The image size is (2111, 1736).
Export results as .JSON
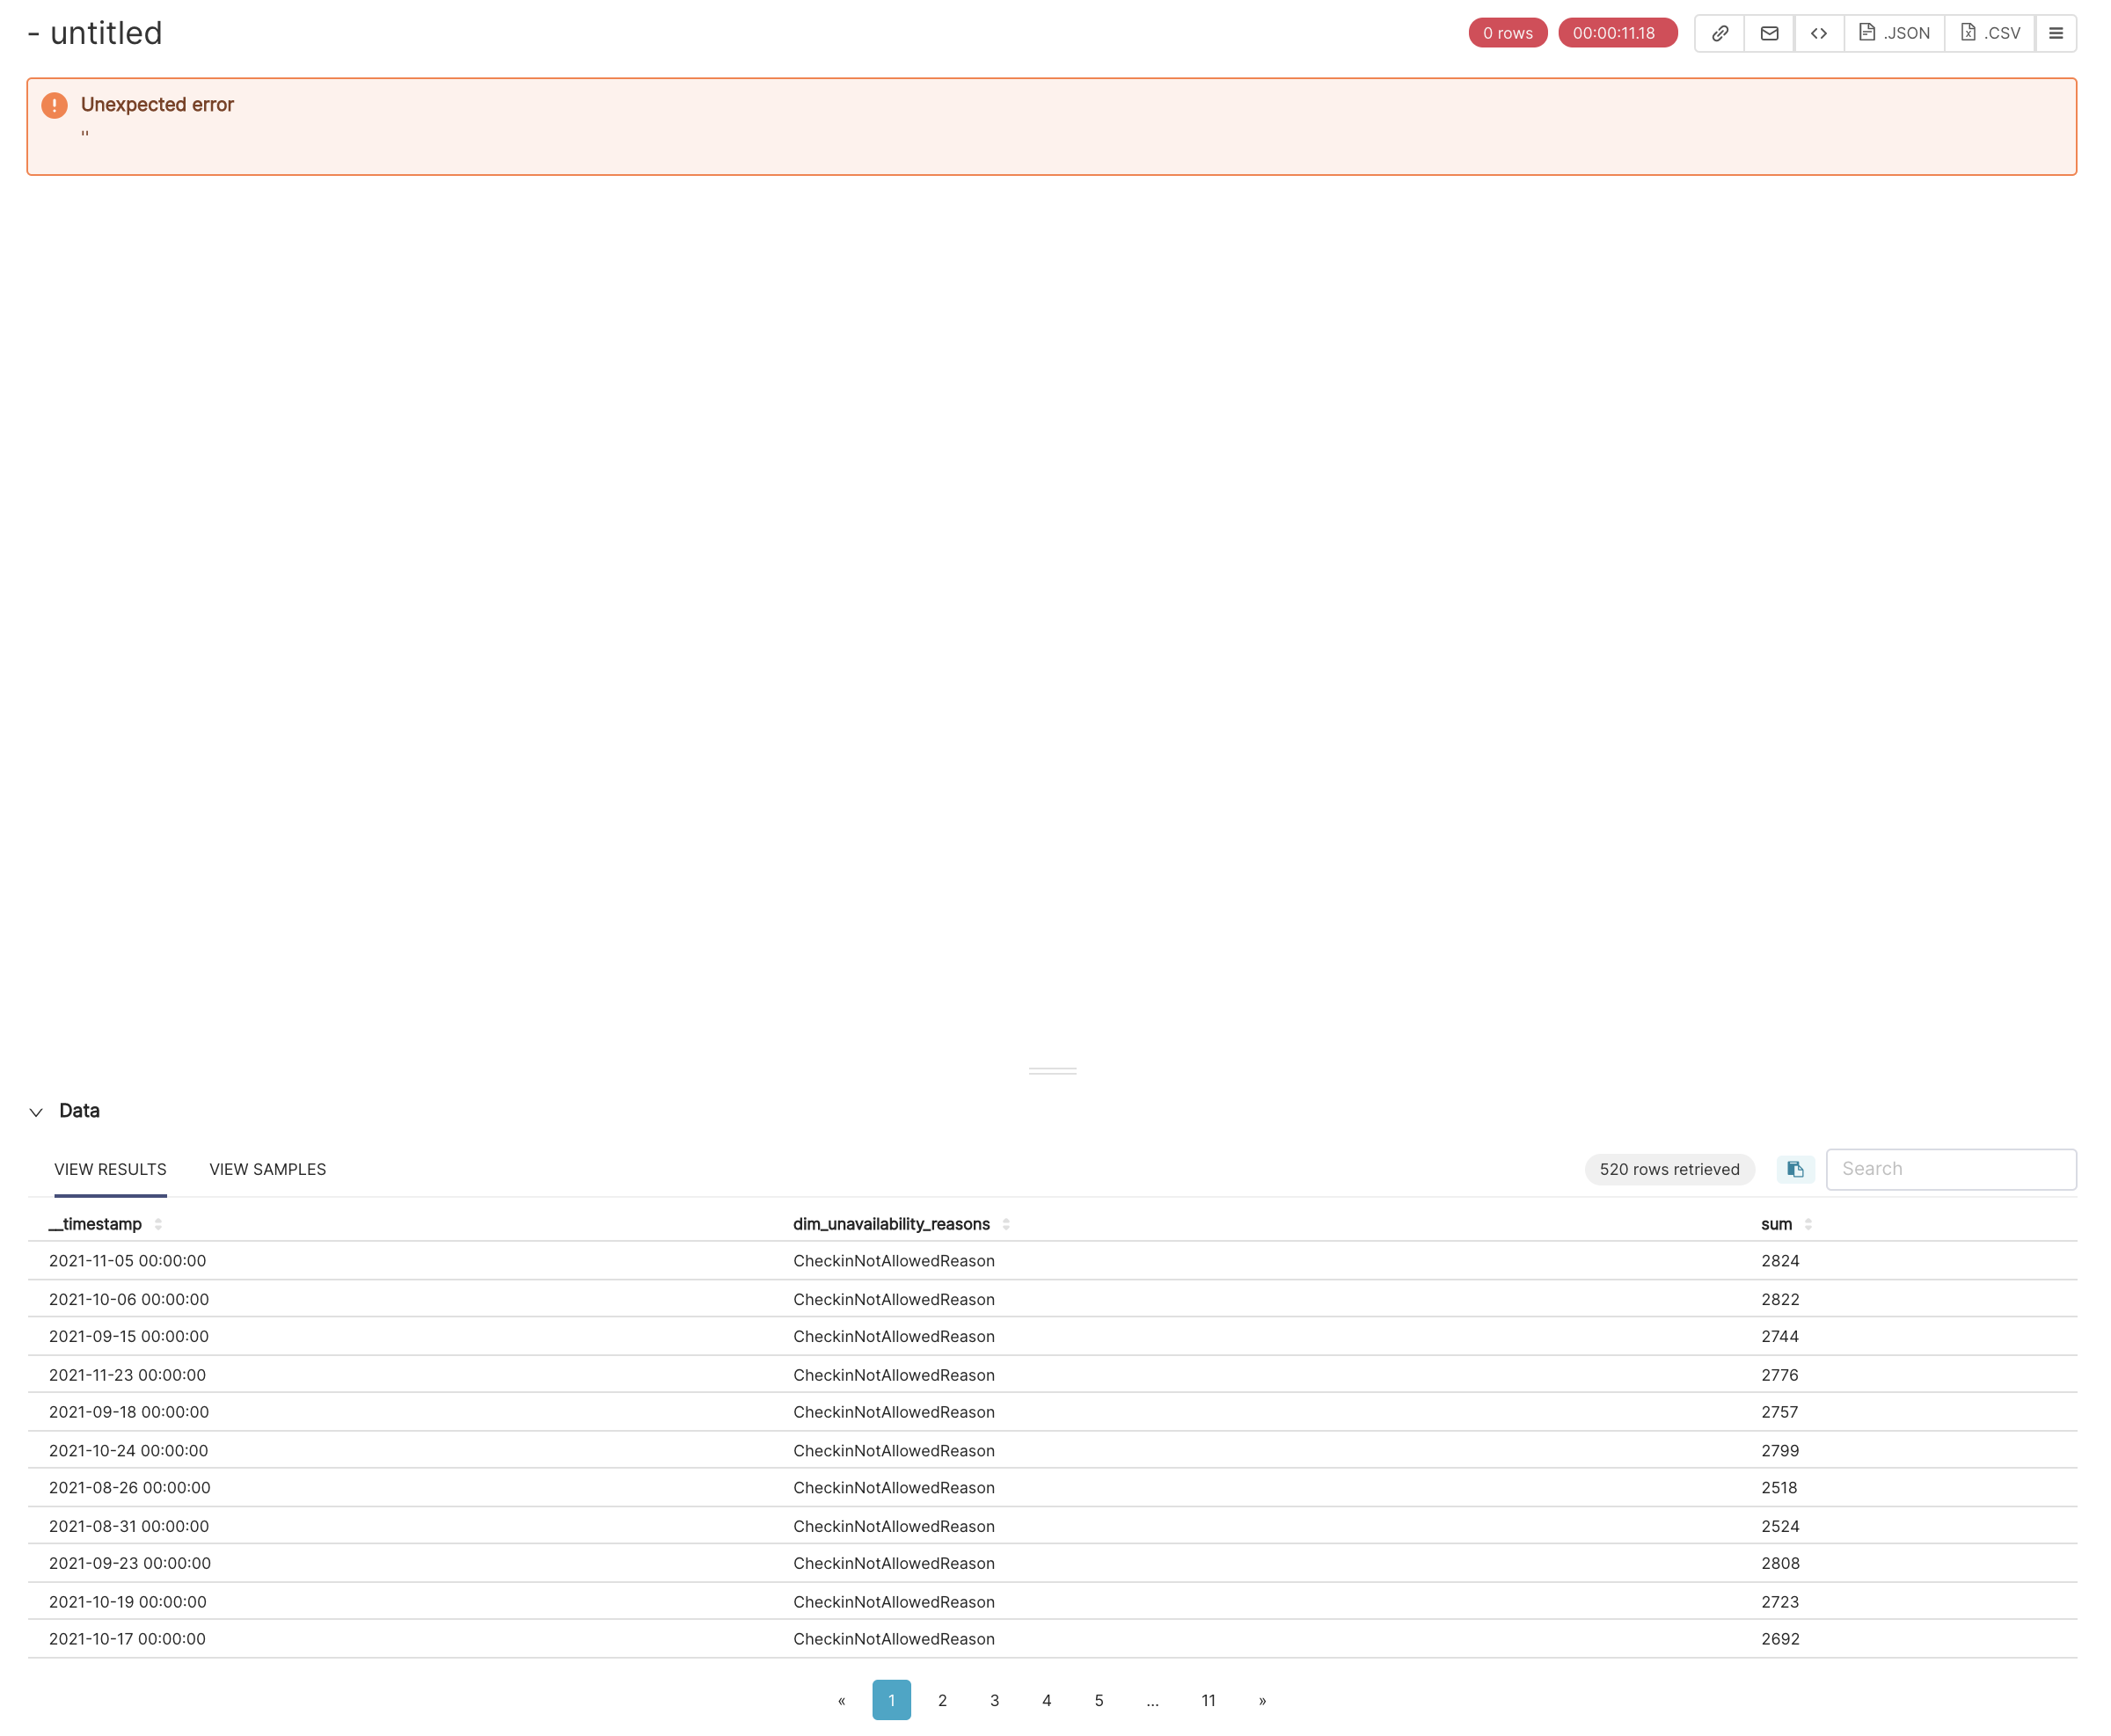click(1893, 32)
